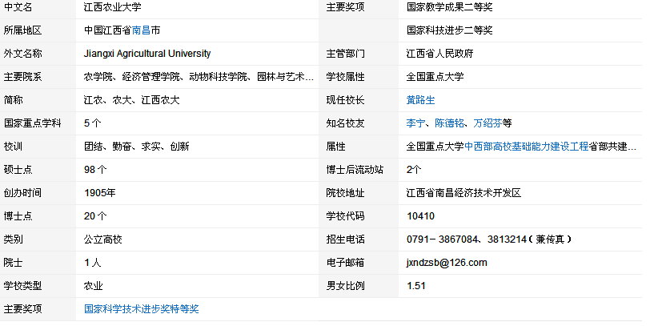Click the 学校属性 value 全国重点大学
The width and height of the screenshot is (650, 326).
point(435,77)
